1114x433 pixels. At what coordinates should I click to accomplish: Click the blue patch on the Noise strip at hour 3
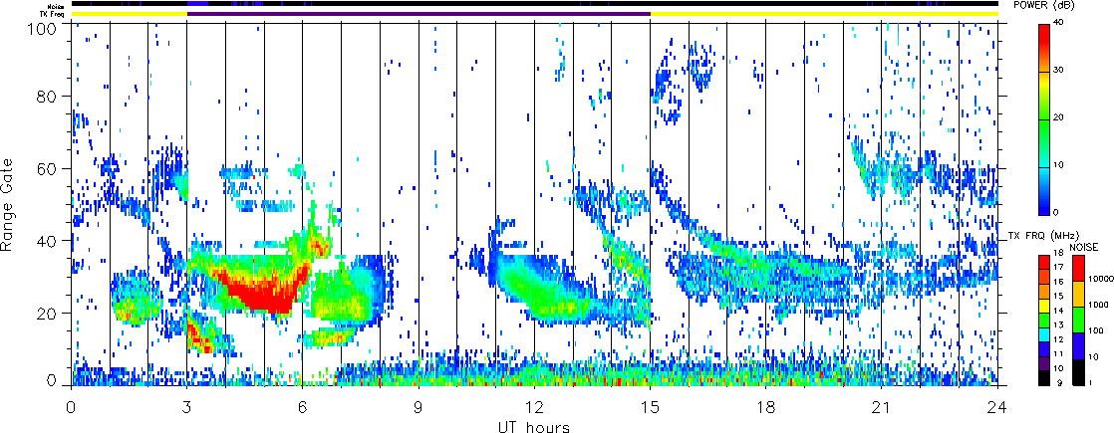click(x=197, y=4)
